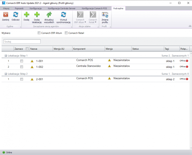
Task: Click version warning icon in 2-001 row
Action: tap(109, 78)
